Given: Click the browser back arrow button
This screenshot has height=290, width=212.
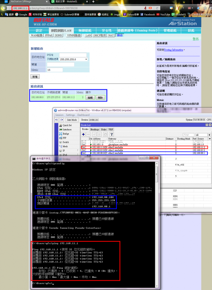Looking at the screenshot, I should pyautogui.click(x=4, y=8).
